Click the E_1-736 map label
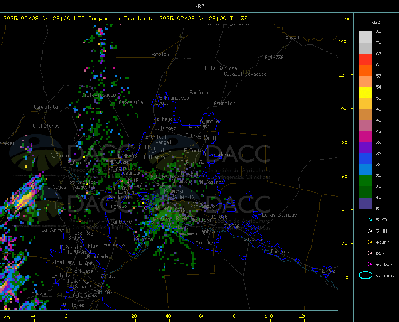 pyautogui.click(x=274, y=58)
